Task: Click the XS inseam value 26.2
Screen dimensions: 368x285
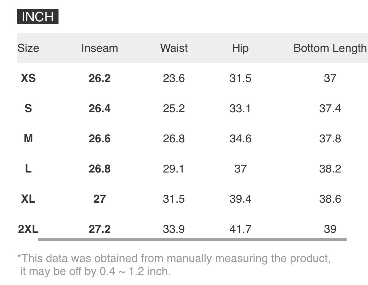Action: click(99, 78)
